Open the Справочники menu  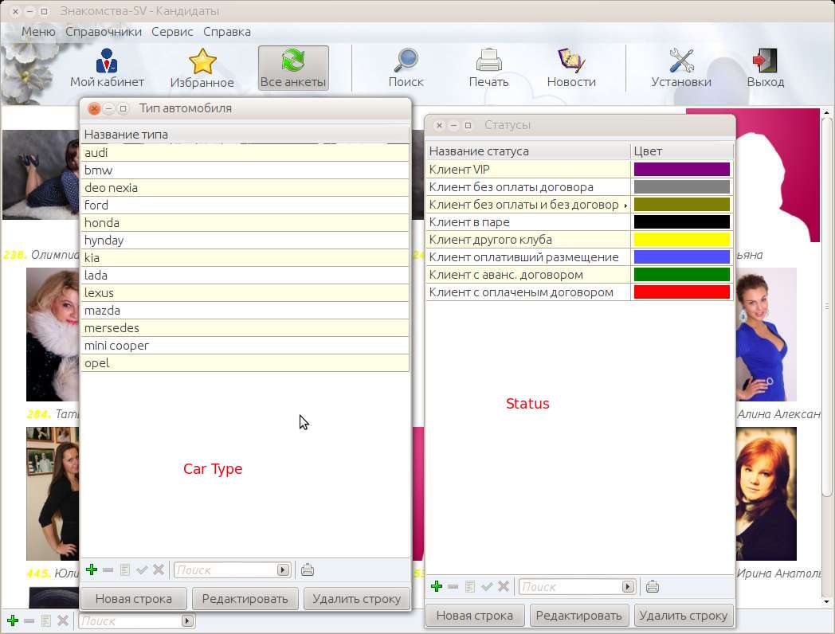pos(104,32)
